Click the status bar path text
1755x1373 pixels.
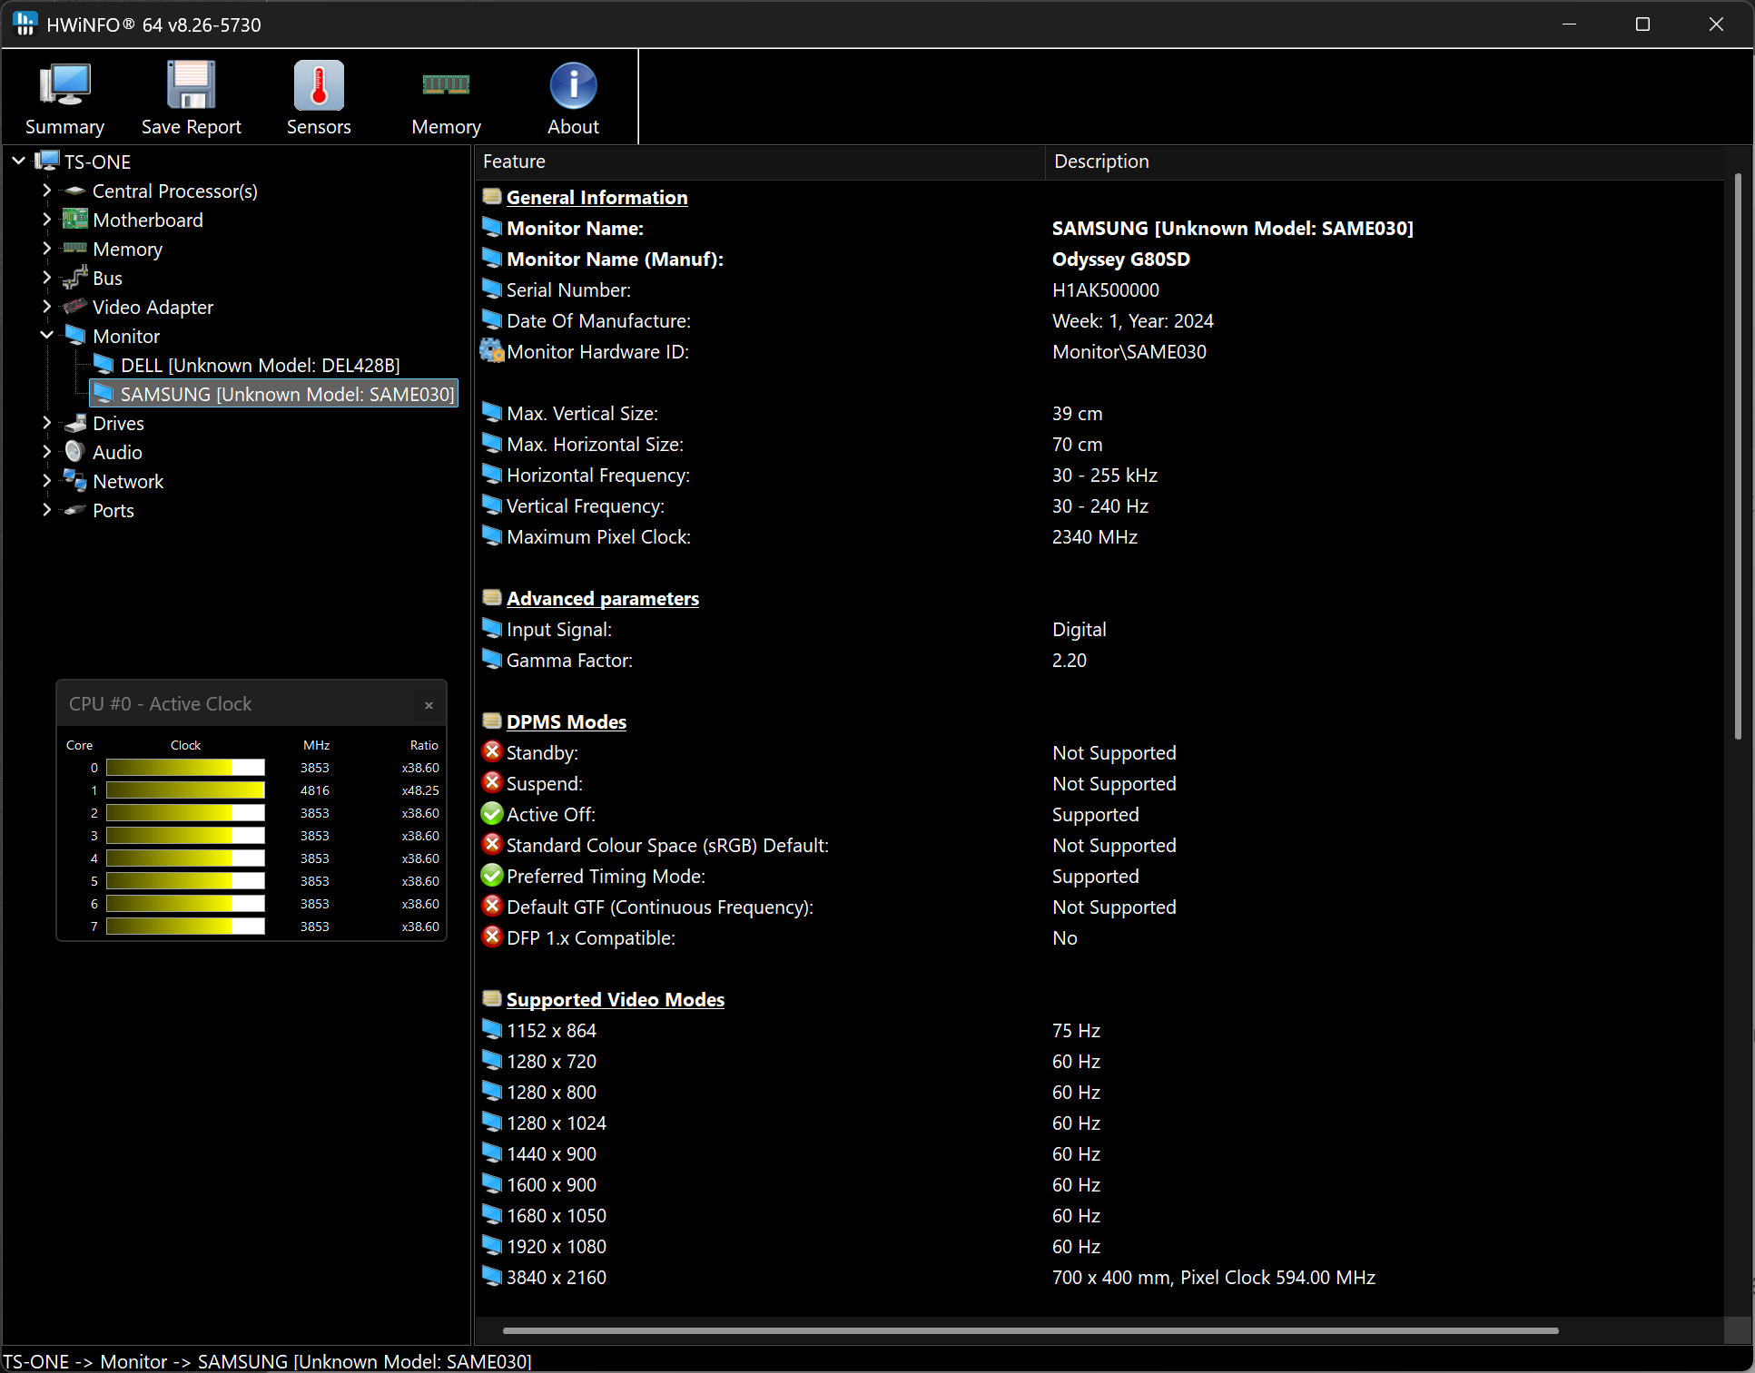click(267, 1361)
